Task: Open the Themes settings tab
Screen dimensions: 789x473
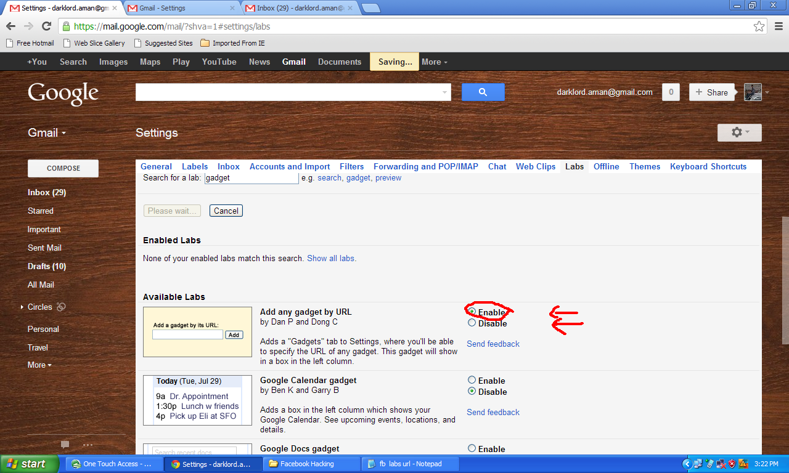Action: 645,166
